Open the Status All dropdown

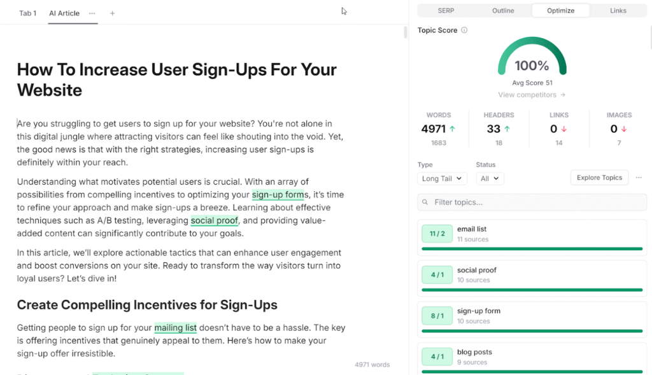point(490,179)
